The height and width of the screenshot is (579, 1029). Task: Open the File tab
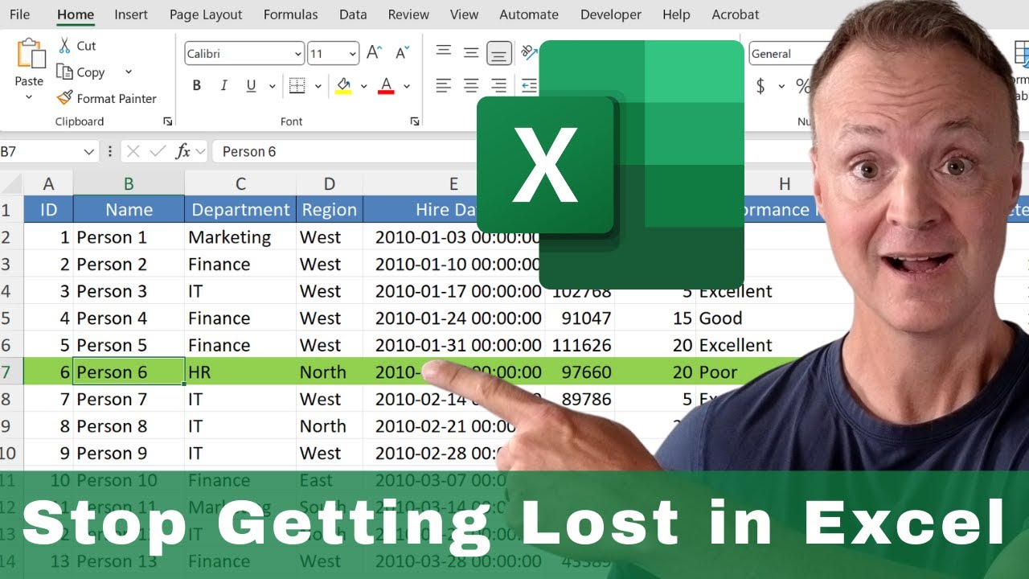(x=19, y=14)
